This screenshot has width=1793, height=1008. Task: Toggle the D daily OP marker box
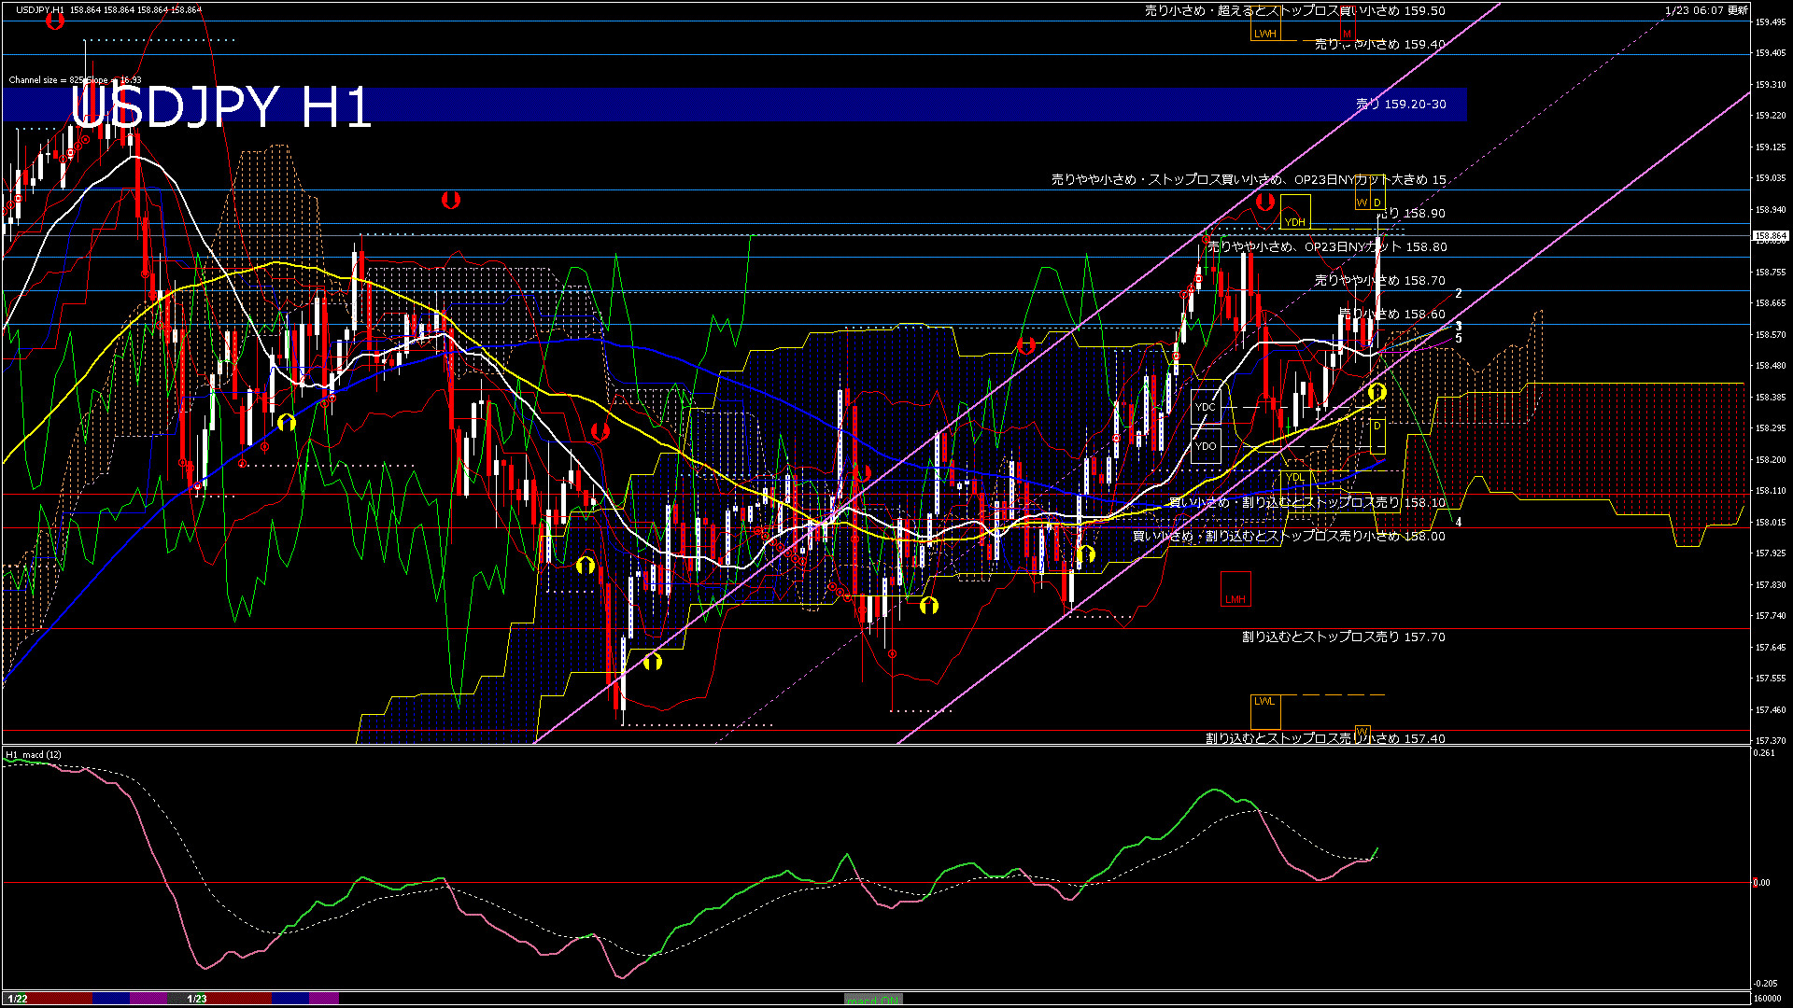click(1377, 203)
